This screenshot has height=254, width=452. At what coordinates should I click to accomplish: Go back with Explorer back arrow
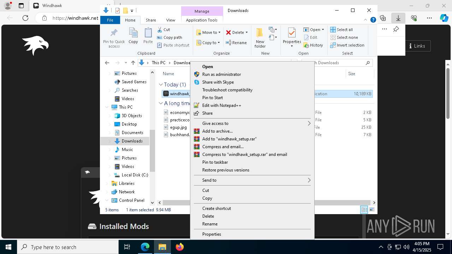tap(107, 63)
